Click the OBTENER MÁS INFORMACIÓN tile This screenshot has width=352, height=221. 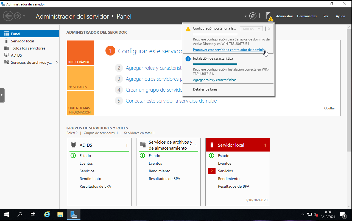(81, 103)
